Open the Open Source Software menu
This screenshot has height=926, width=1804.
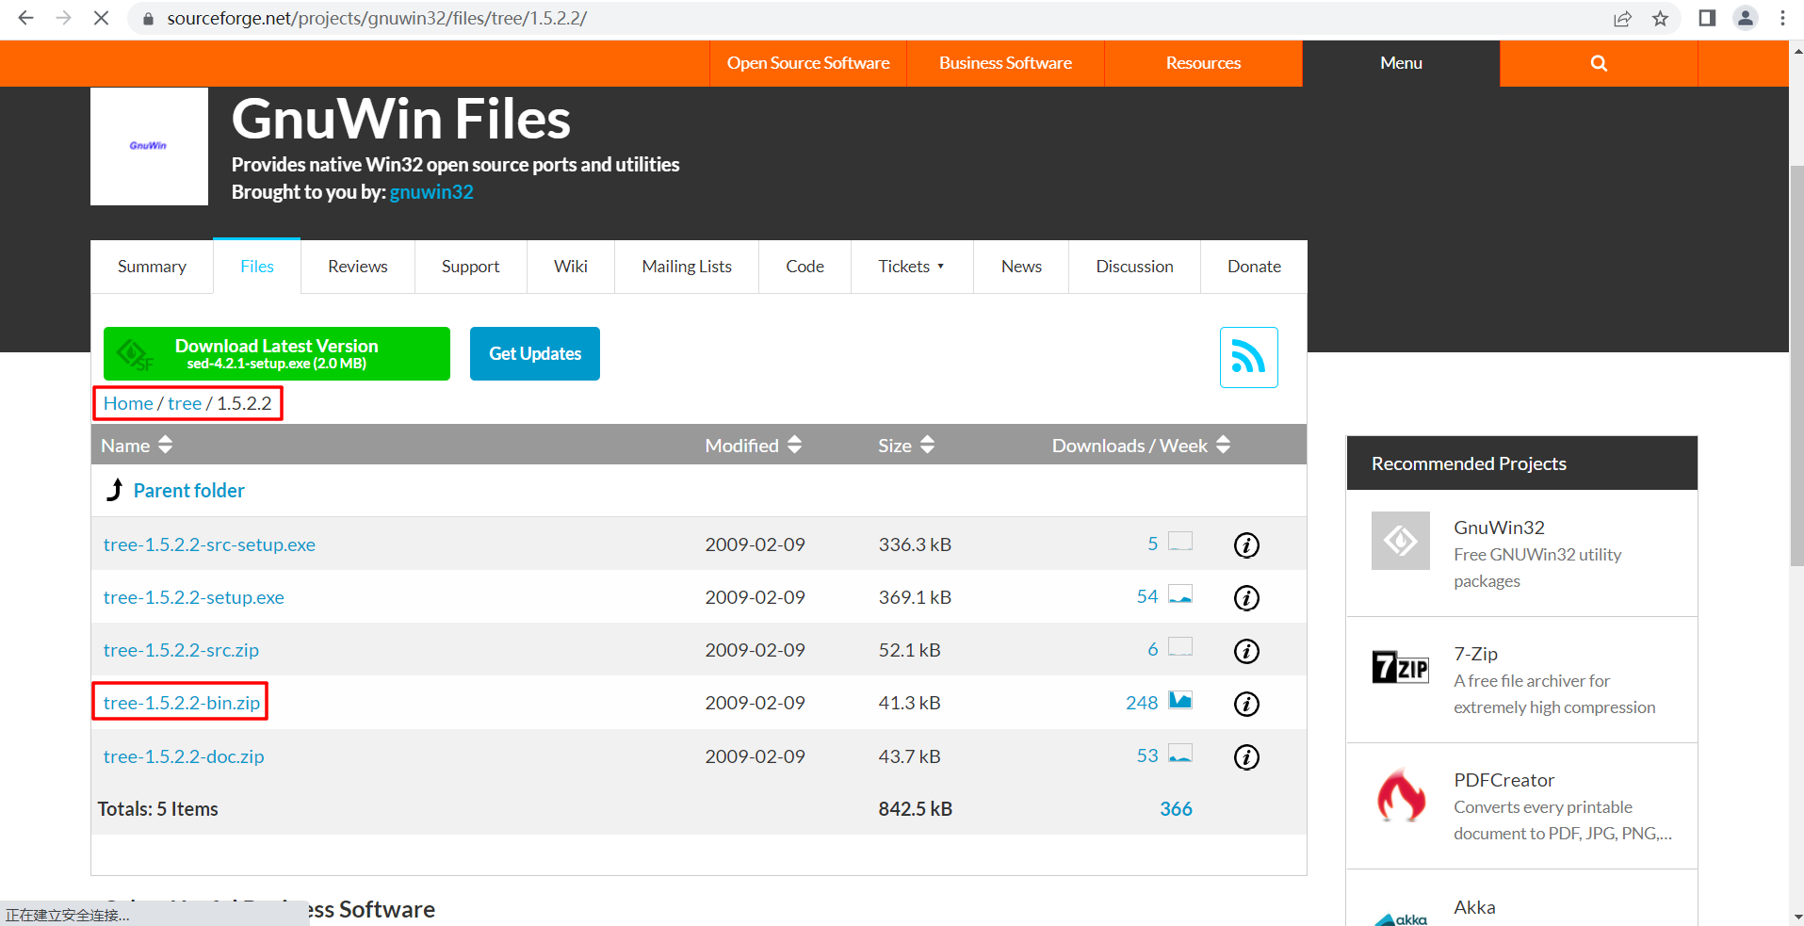(x=808, y=63)
